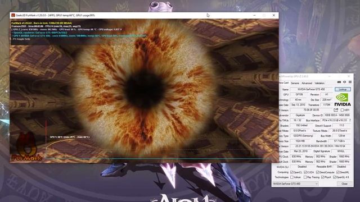The height and width of the screenshot is (202, 360).
Task: Click the Texture Fillrate value field
Action: click(x=340, y=131)
